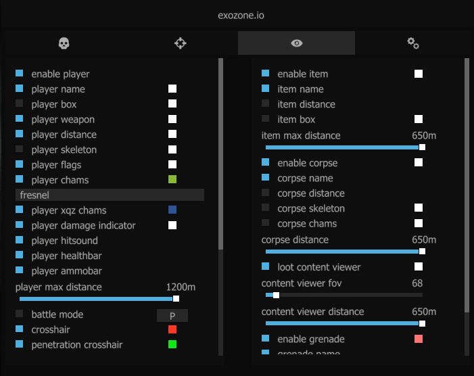Open the fresnel chams type dropdown
474x376 pixels.
(x=110, y=195)
